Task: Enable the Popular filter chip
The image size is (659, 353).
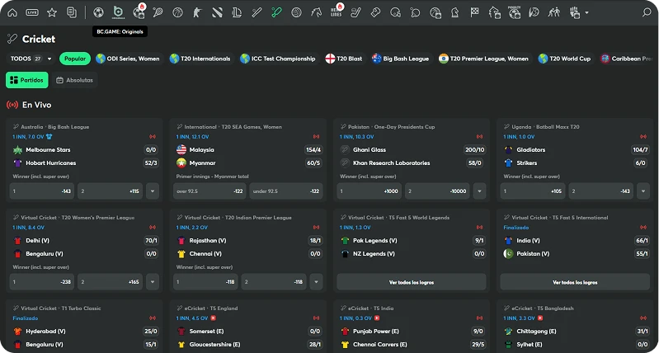Action: [x=75, y=59]
